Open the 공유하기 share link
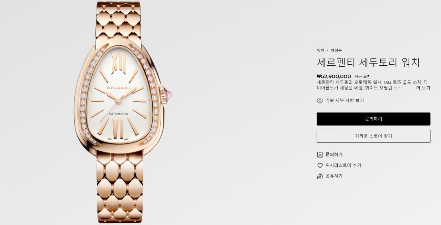 [334, 176]
